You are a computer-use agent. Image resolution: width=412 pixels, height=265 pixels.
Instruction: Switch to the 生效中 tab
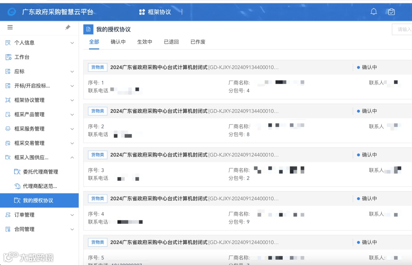coord(145,42)
